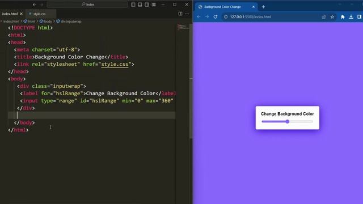
Task: Select the html breadcrumb item
Action: (x=29, y=22)
